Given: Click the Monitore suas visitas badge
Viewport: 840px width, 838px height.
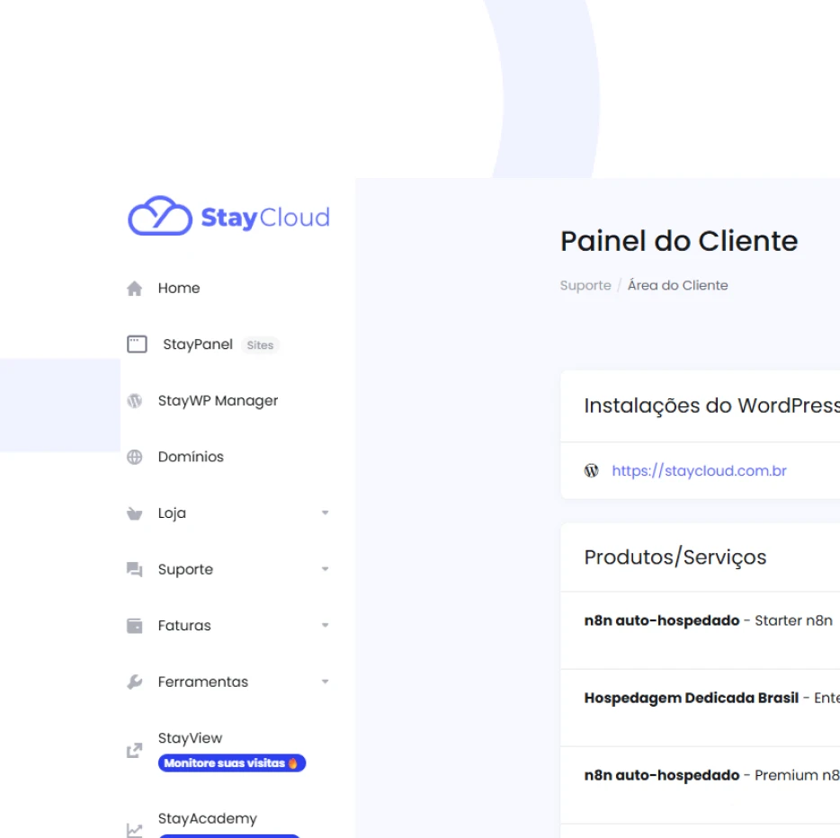Looking at the screenshot, I should tap(232, 762).
